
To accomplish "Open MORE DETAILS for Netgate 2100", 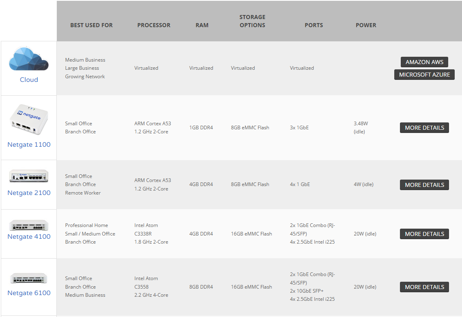I will coord(424,184).
